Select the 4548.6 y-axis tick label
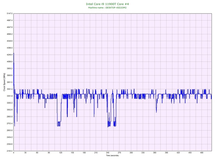The height and width of the screenshot is (161, 215). coord(10,41)
